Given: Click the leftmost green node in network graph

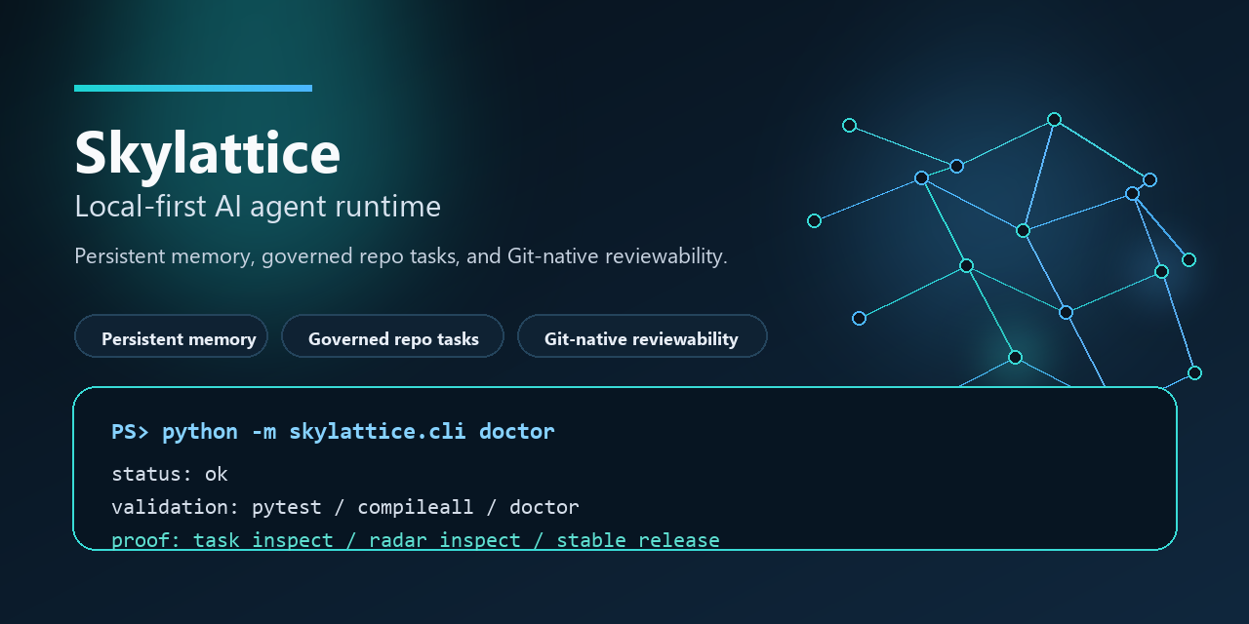Looking at the screenshot, I should point(814,221).
